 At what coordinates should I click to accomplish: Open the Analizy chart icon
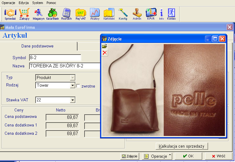click(x=95, y=14)
